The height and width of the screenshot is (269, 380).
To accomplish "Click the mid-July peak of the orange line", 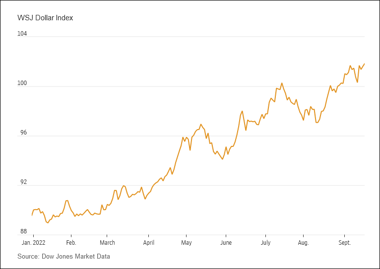I will 282,83.
